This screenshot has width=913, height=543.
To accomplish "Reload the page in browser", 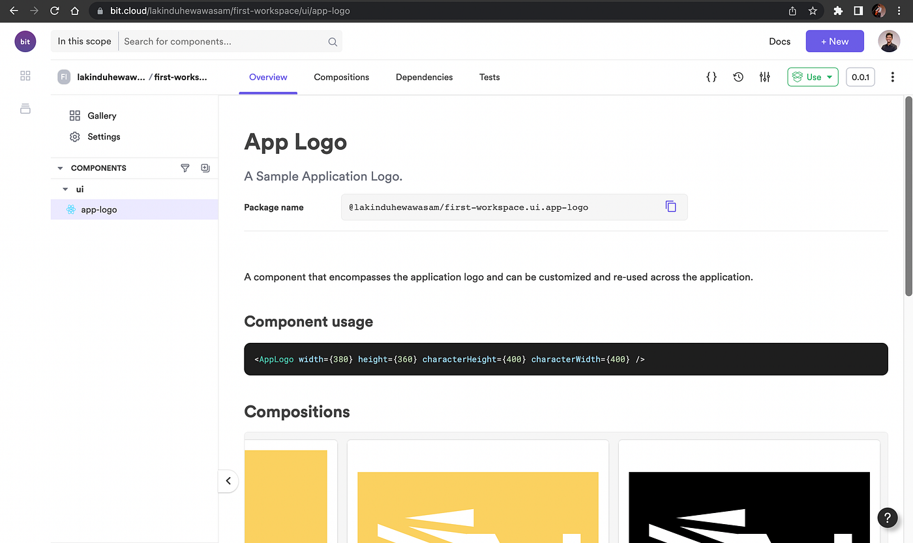I will pyautogui.click(x=55, y=10).
